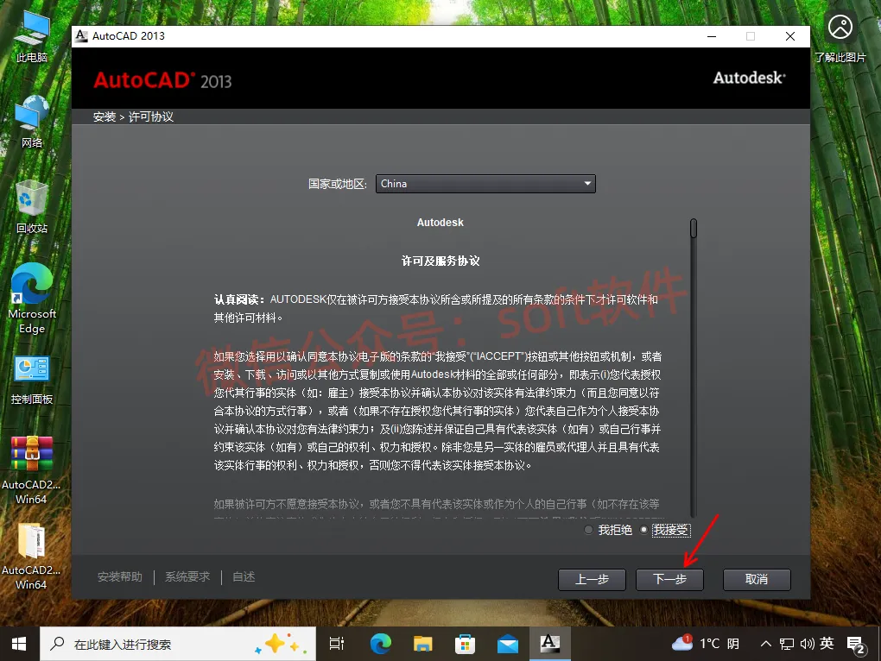Click the 下一步 next button
This screenshot has width=881, height=661.
669,580
